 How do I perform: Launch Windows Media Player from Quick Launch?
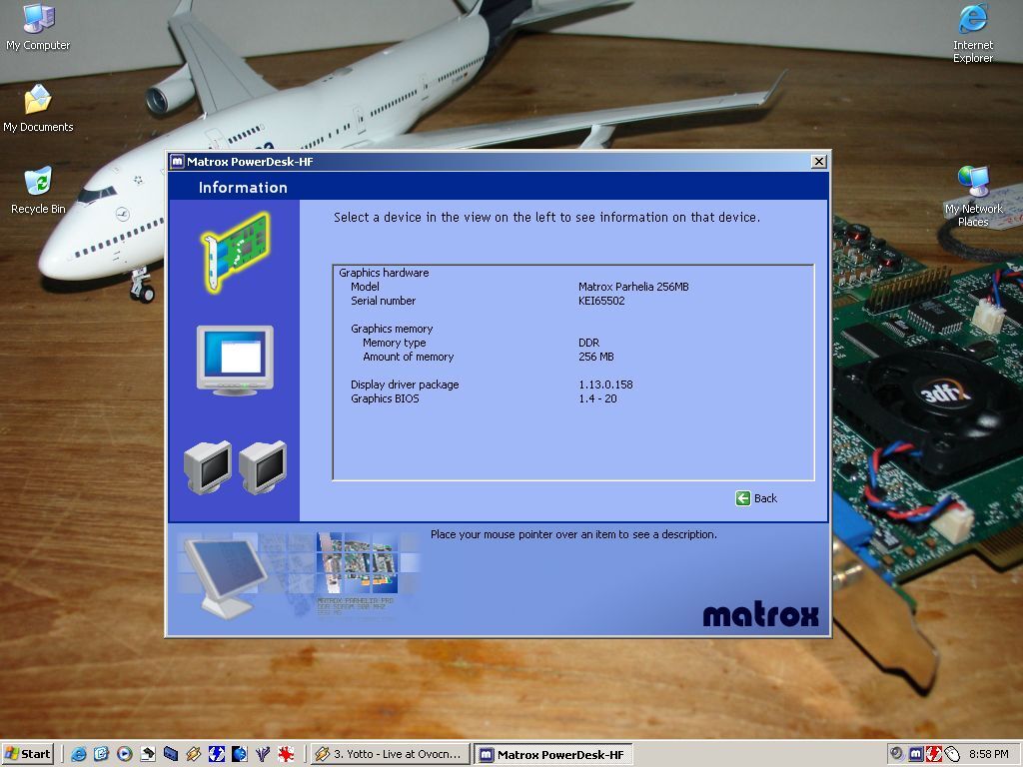tap(124, 754)
